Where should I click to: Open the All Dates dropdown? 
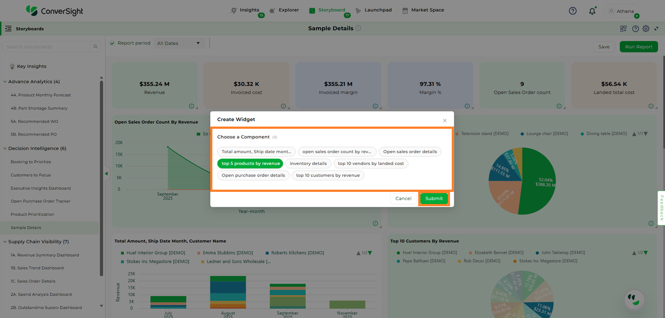pos(178,43)
